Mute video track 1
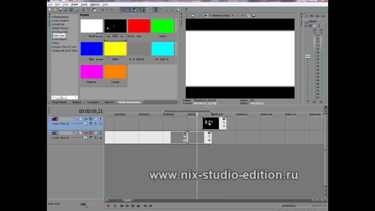Screen dimensions: 375x211 pos(96,119)
